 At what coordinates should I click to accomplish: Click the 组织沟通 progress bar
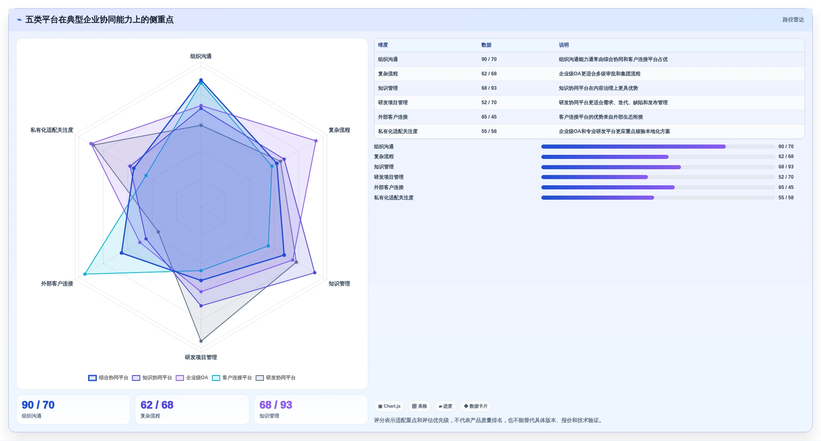coord(658,147)
